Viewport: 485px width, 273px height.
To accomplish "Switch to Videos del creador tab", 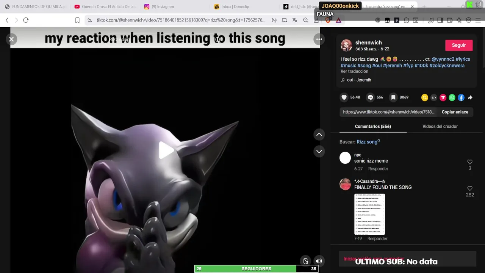I will [x=440, y=126].
